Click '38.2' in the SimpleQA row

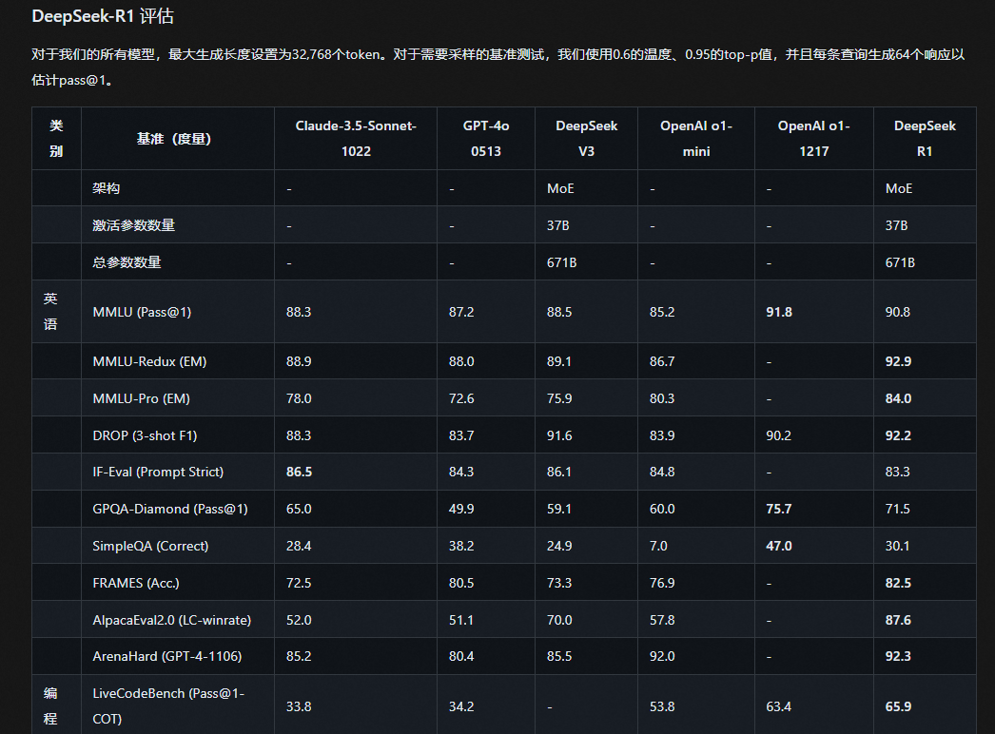pos(461,546)
